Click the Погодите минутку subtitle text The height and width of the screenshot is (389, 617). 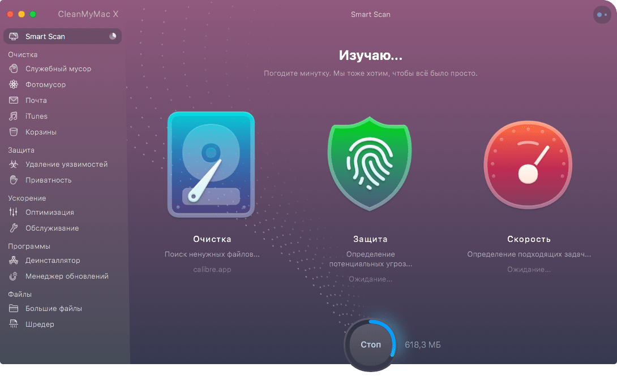[370, 74]
